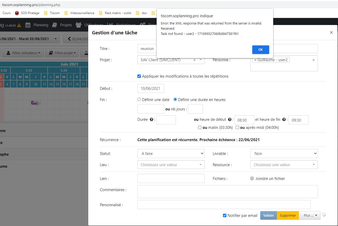The height and width of the screenshot is (226, 338).
Task: Open the date range dropdown Mardi 03/08/2021
Action: click(x=30, y=39)
